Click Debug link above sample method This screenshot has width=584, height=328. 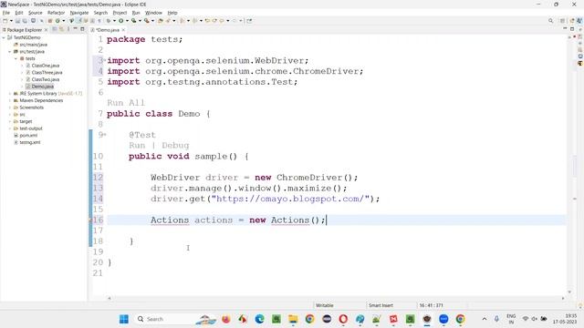click(x=175, y=146)
